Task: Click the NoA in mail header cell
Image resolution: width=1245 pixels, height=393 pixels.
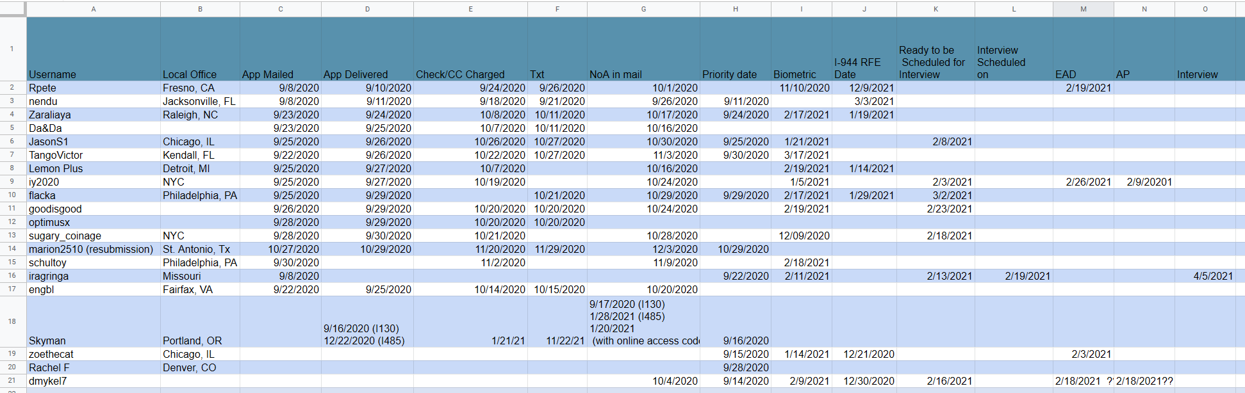Action: [x=643, y=49]
